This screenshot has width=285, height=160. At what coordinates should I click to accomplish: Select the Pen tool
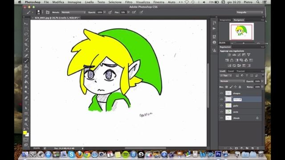(x=26, y=98)
